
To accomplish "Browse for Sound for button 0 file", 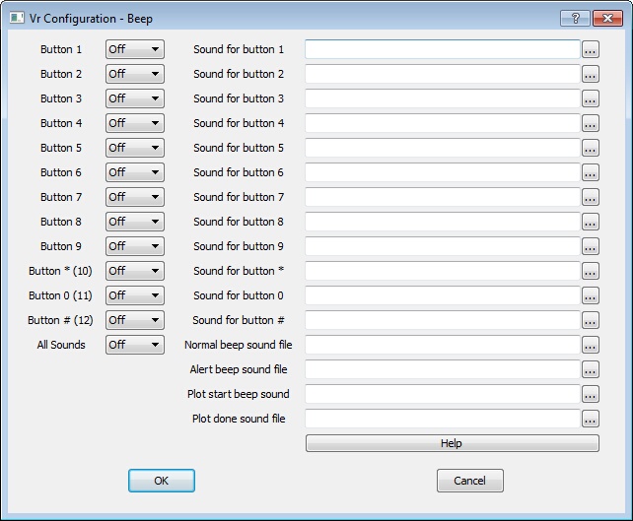I will pyautogui.click(x=591, y=295).
